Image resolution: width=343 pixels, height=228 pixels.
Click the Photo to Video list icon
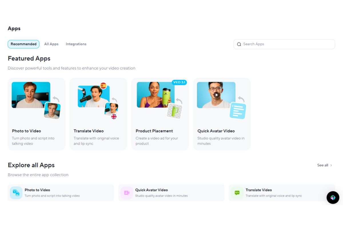[x=16, y=193]
